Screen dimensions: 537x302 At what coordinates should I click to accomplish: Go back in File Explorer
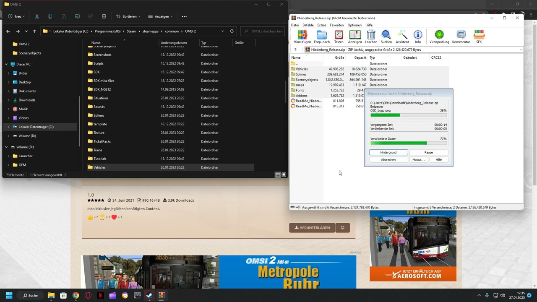coord(8,31)
